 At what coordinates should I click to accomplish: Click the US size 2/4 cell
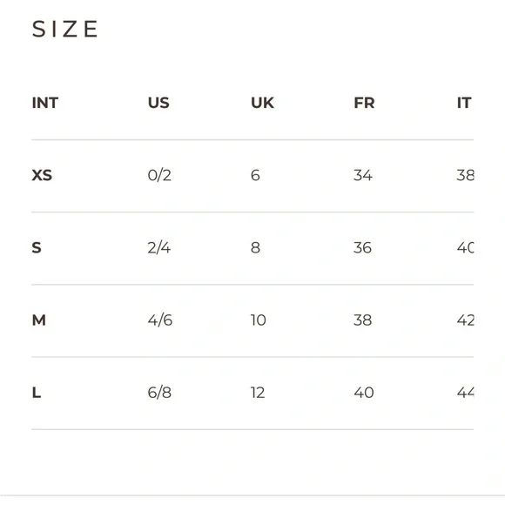(159, 248)
